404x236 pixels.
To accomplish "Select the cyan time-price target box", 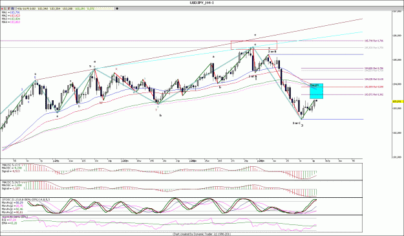I will [316, 91].
